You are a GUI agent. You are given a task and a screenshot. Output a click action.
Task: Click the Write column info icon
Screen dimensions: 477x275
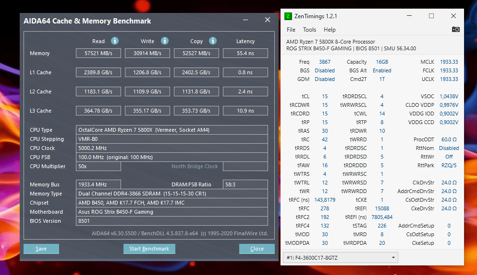(165, 41)
